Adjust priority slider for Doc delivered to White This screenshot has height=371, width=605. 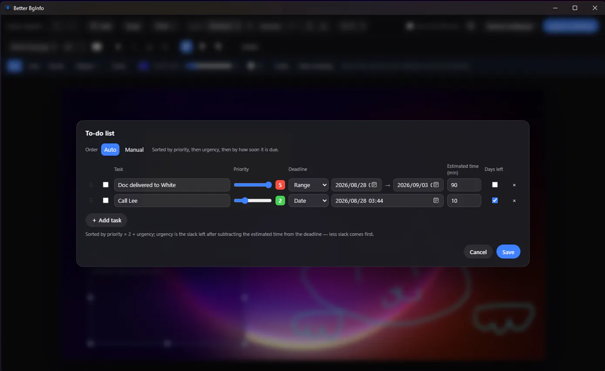[x=253, y=185]
